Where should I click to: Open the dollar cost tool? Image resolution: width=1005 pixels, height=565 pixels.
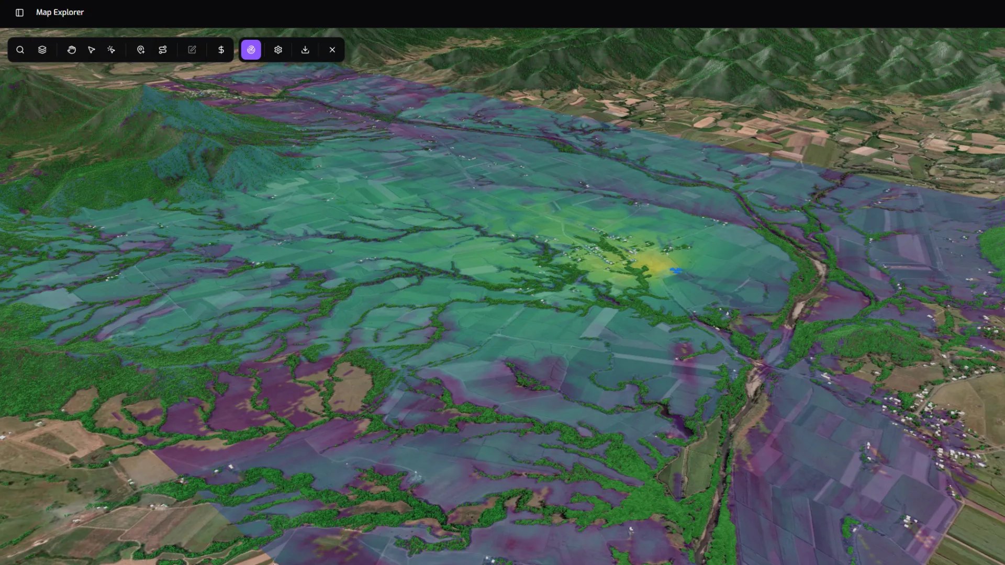click(221, 50)
